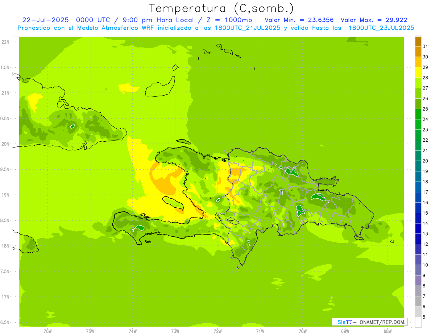This screenshot has height=336, width=435.
Task: Click the legend value '5'
Action: tap(424, 317)
